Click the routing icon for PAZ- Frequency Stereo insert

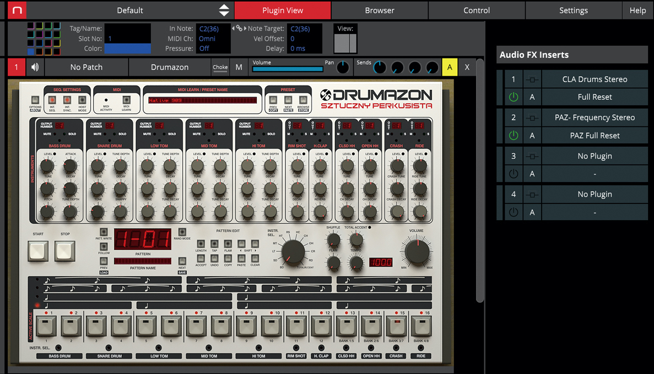coord(532,117)
